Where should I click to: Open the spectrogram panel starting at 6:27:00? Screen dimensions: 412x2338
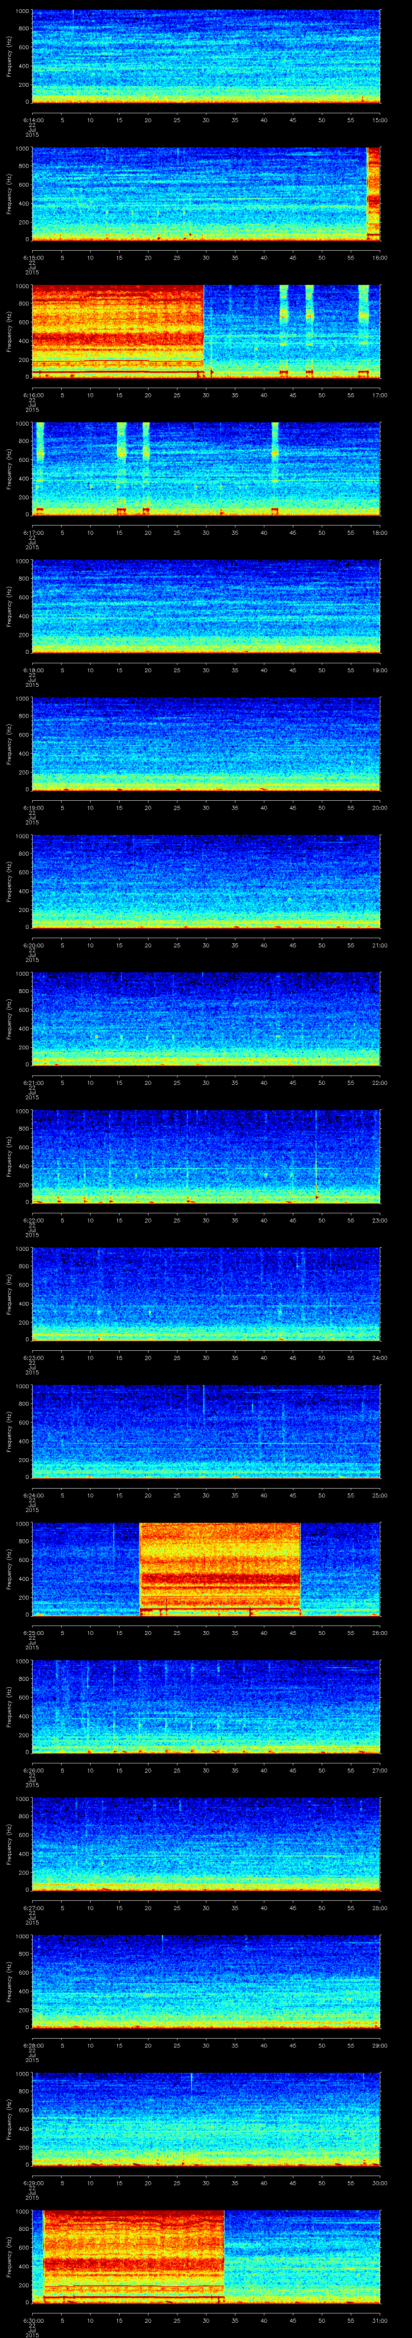click(x=206, y=1844)
